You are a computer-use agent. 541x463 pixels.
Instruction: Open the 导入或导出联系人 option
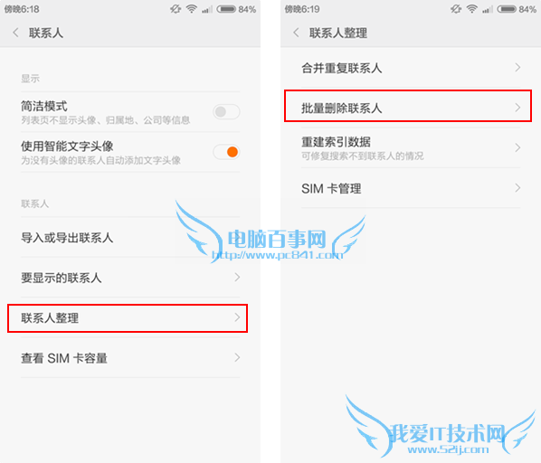pos(130,237)
